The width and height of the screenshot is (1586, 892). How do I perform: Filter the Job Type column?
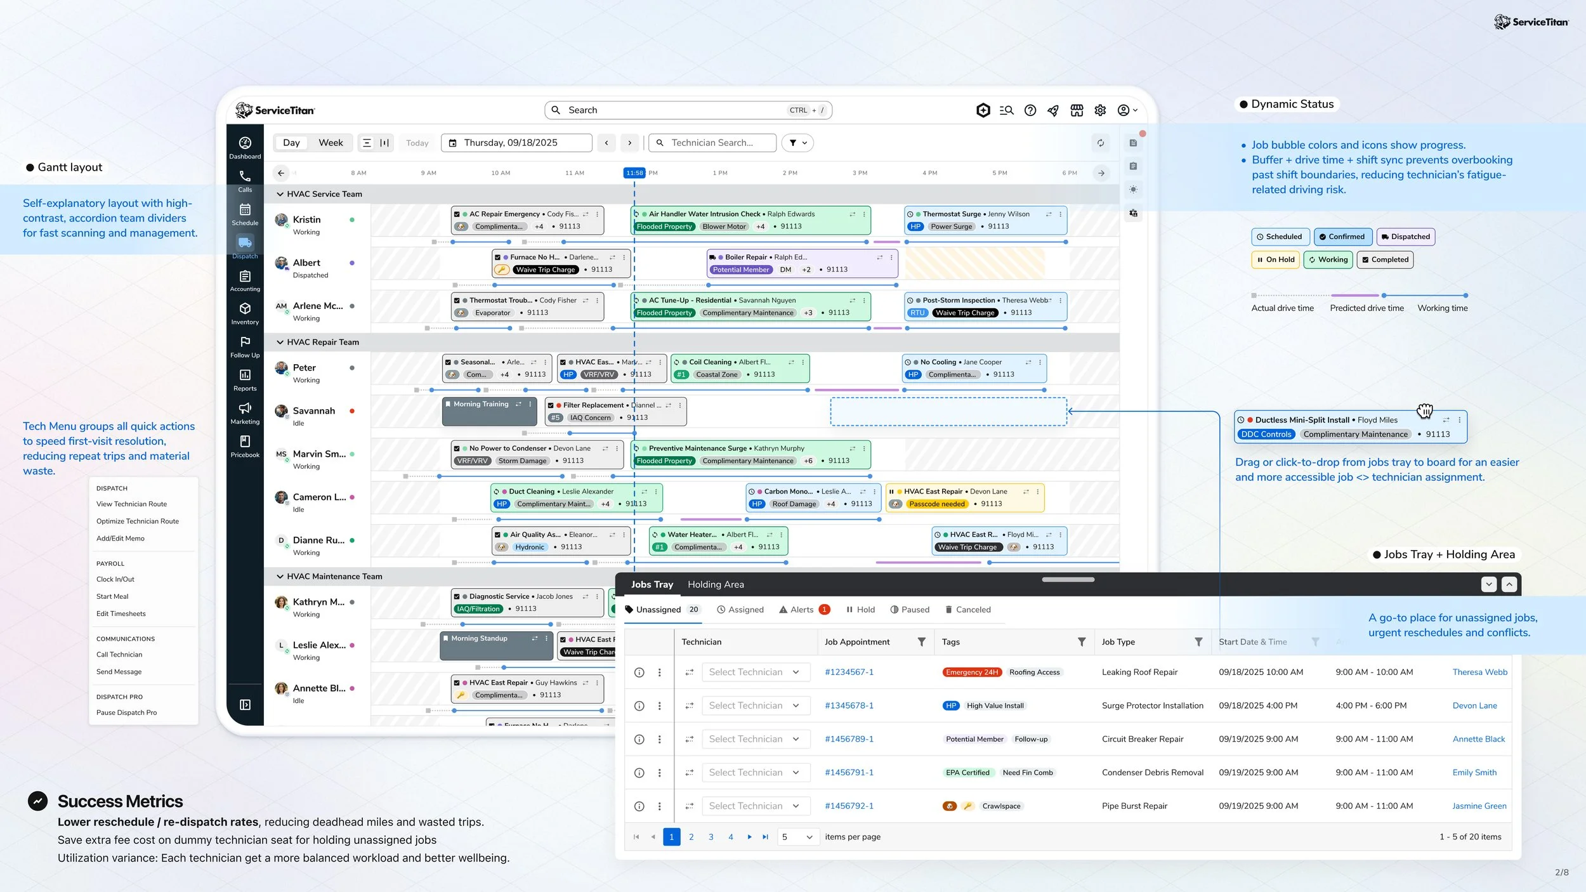tap(1198, 642)
